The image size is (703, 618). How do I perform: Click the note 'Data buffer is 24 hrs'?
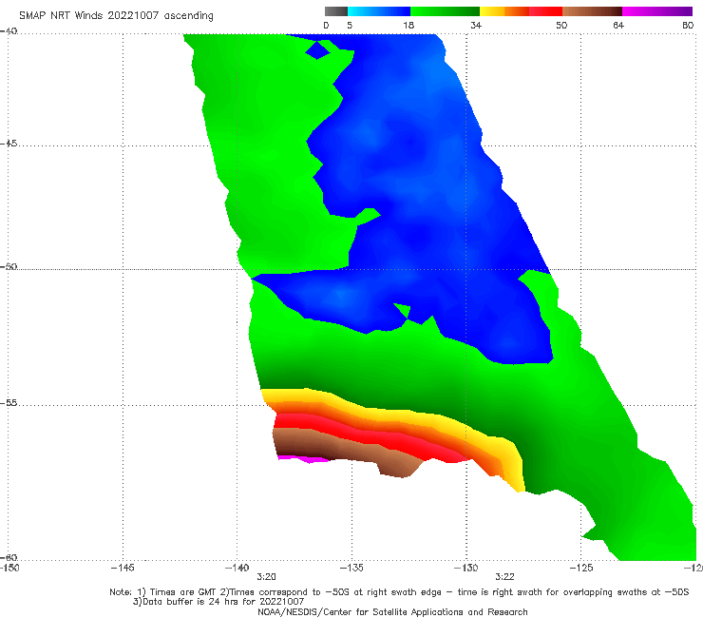(x=191, y=602)
